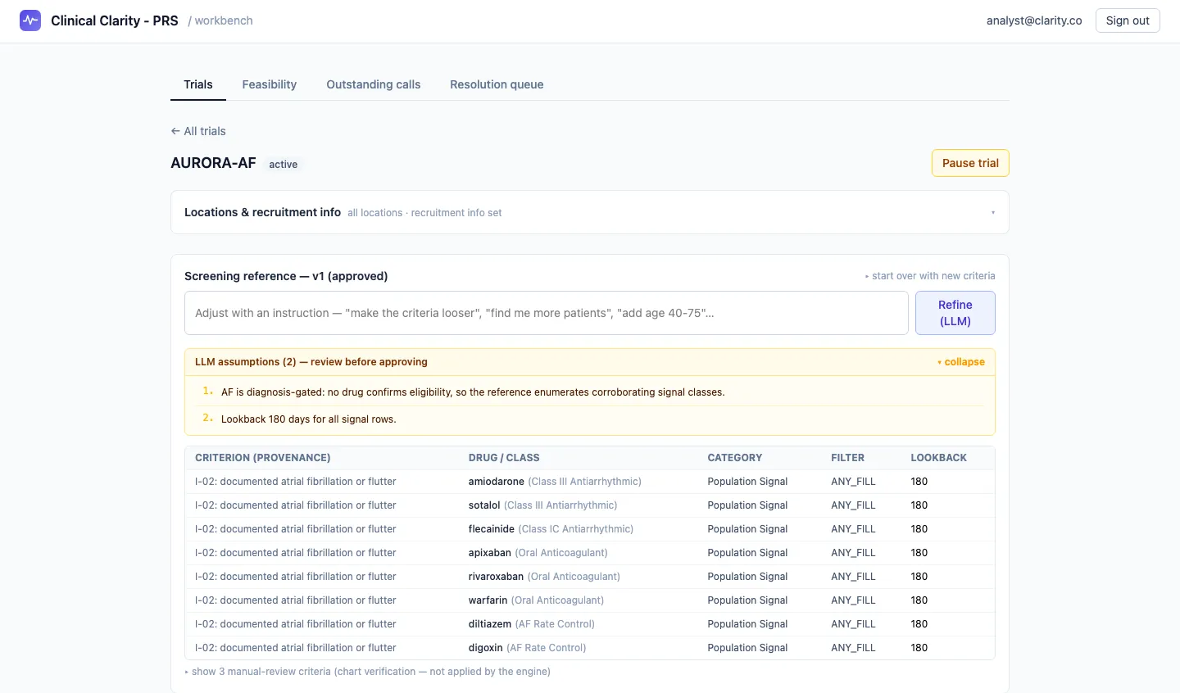This screenshot has width=1180, height=693.
Task: Select the rivaroxaban drug cell
Action: click(544, 577)
